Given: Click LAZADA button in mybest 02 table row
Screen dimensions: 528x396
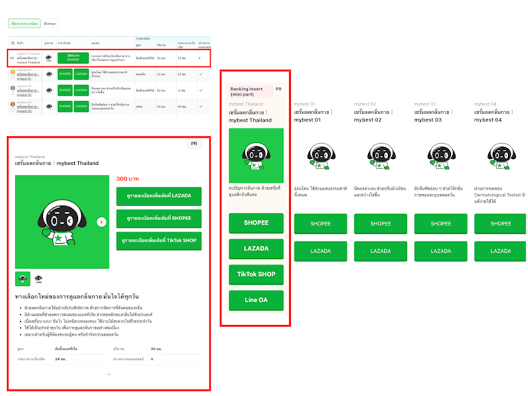Looking at the screenshot, I should [x=81, y=90].
